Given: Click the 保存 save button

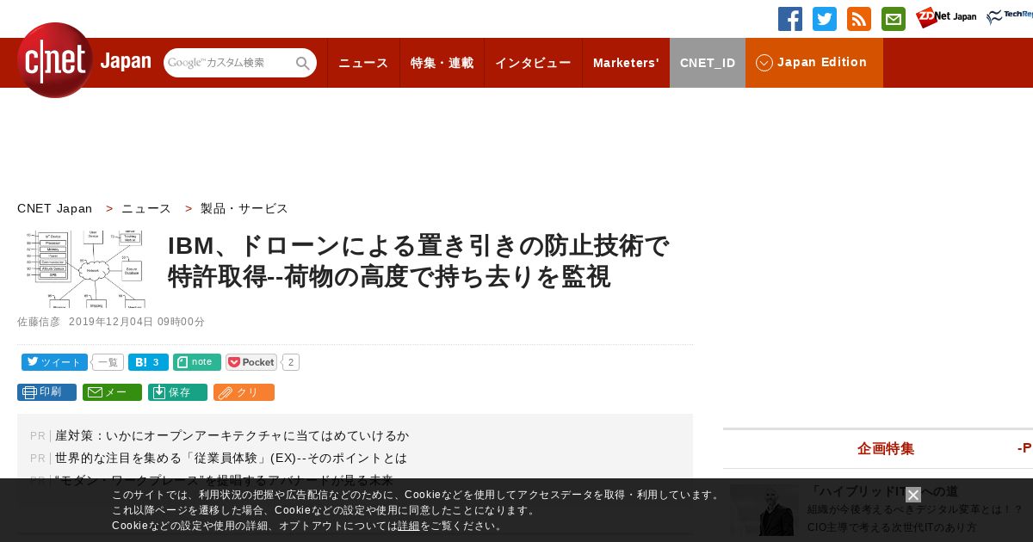Looking at the screenshot, I should [177, 392].
